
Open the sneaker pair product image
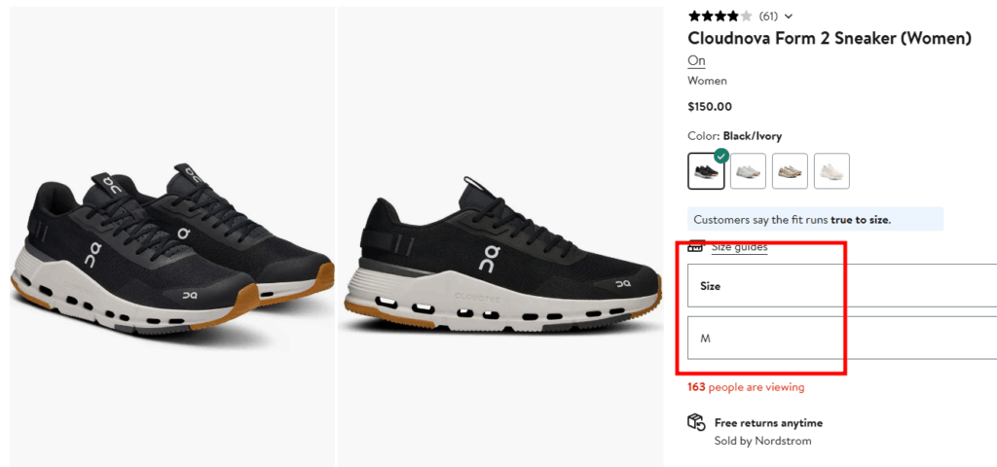[172, 236]
